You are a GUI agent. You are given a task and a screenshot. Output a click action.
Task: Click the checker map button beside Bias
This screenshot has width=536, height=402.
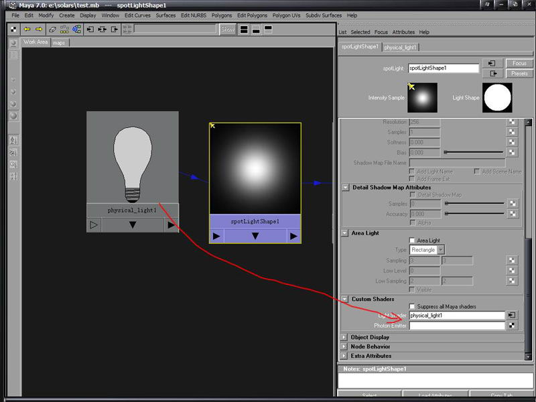(512, 153)
